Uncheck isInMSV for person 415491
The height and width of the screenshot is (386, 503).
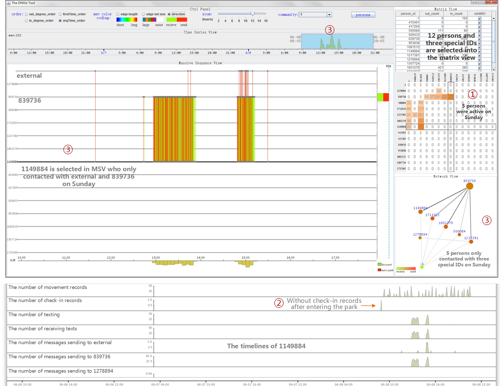(480, 23)
